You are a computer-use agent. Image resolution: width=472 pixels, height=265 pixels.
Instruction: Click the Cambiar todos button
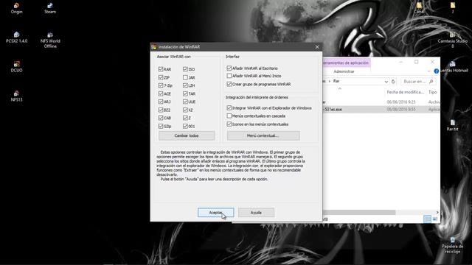coord(187,135)
